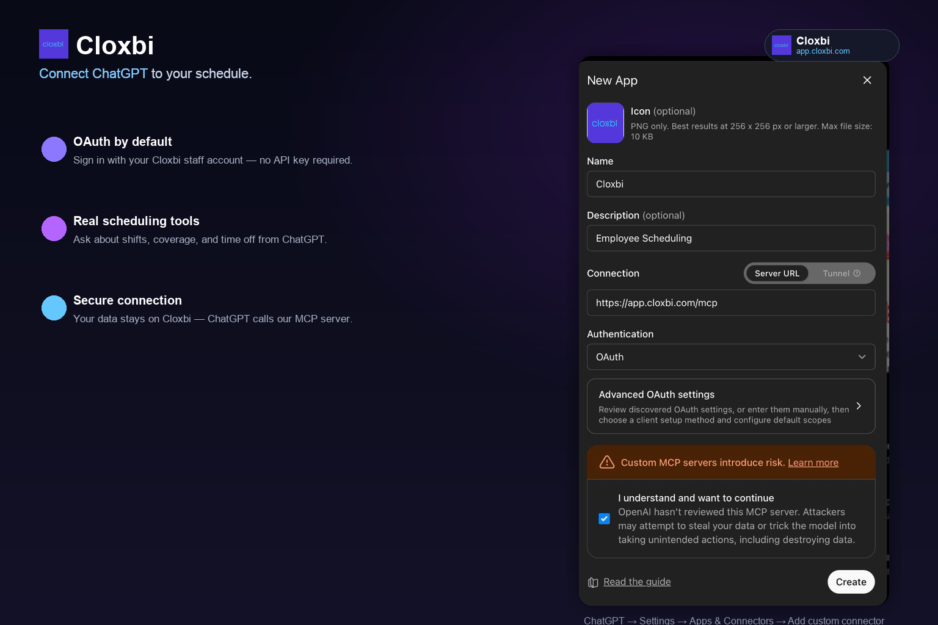The width and height of the screenshot is (938, 625).
Task: Open the Read the guide link
Action: click(x=637, y=582)
